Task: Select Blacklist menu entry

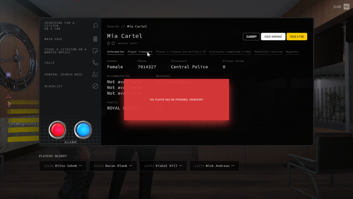Action: 54,86
